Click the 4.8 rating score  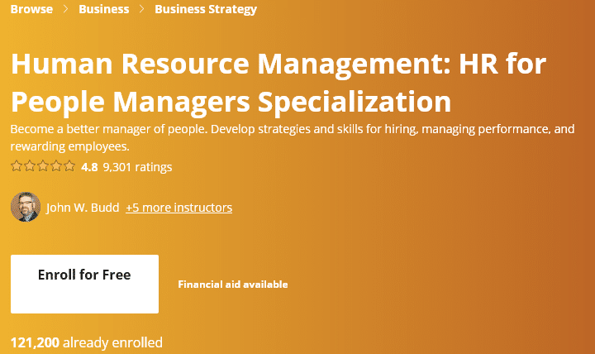[x=89, y=167]
